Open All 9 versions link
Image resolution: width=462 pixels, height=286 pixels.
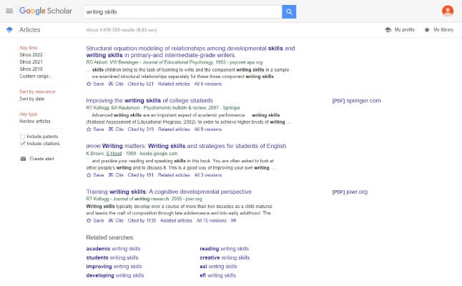click(208, 129)
